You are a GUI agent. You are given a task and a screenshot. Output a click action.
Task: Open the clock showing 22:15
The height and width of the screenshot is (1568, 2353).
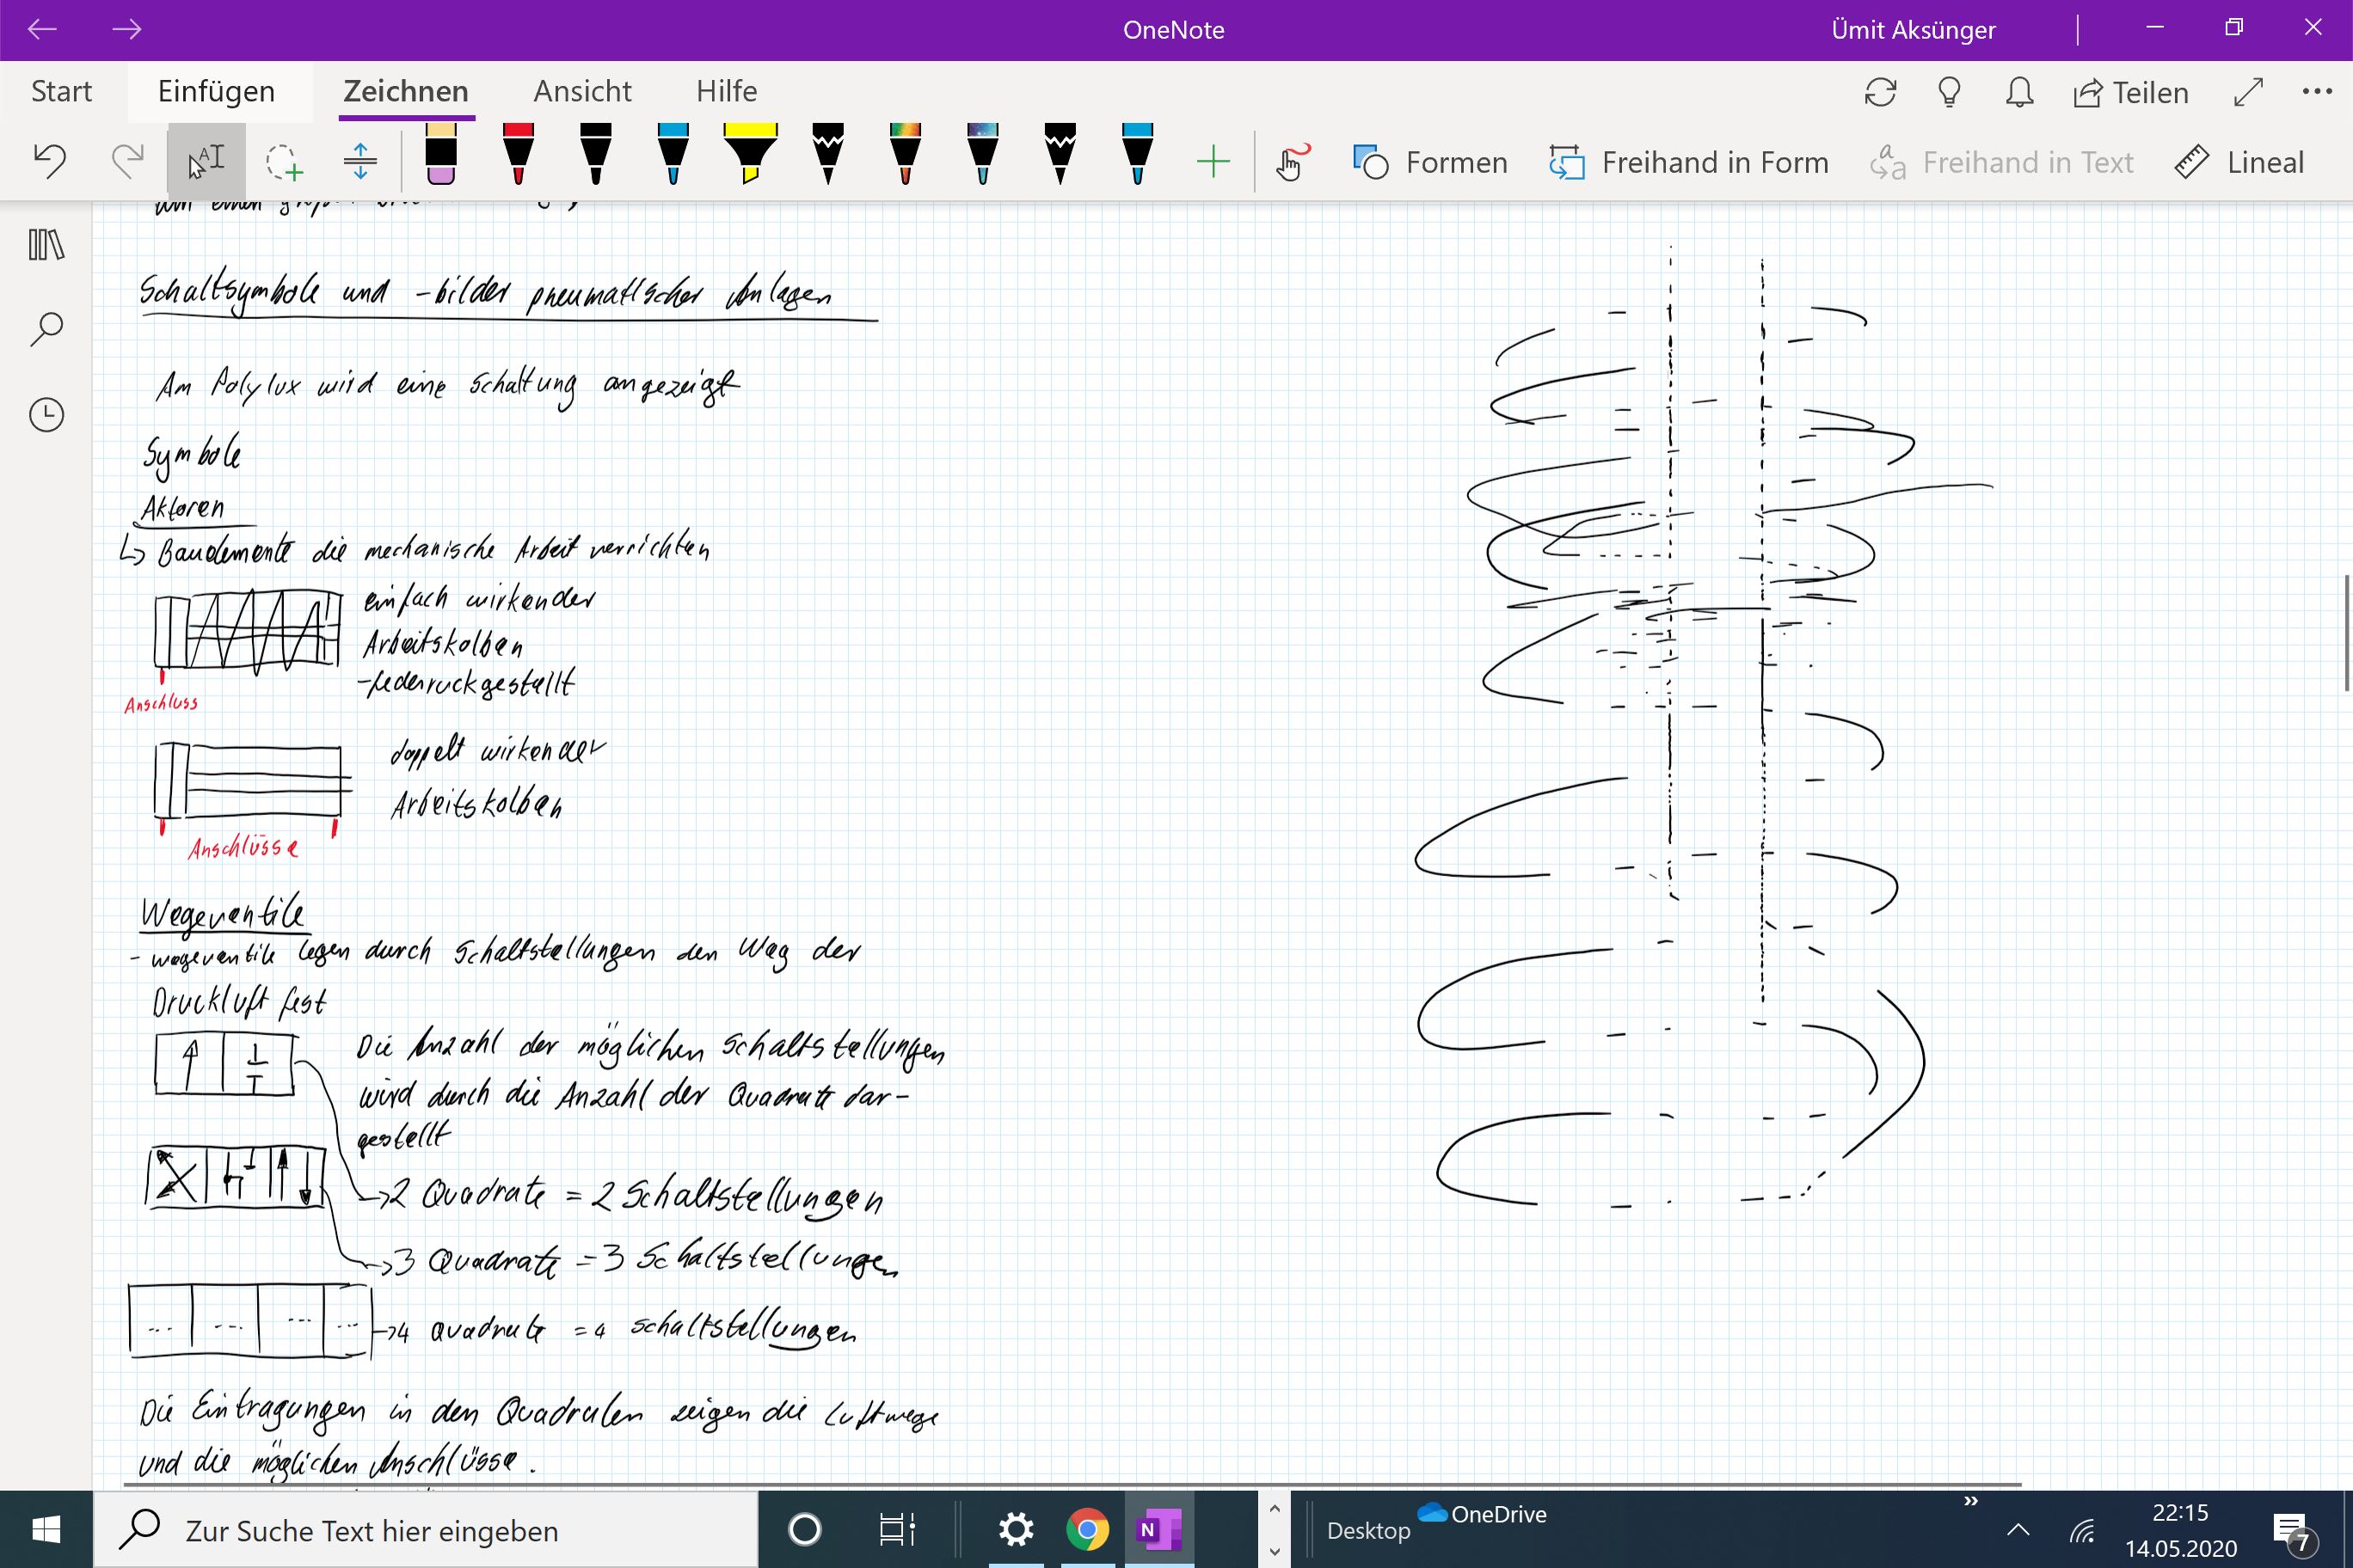(x=2181, y=1531)
